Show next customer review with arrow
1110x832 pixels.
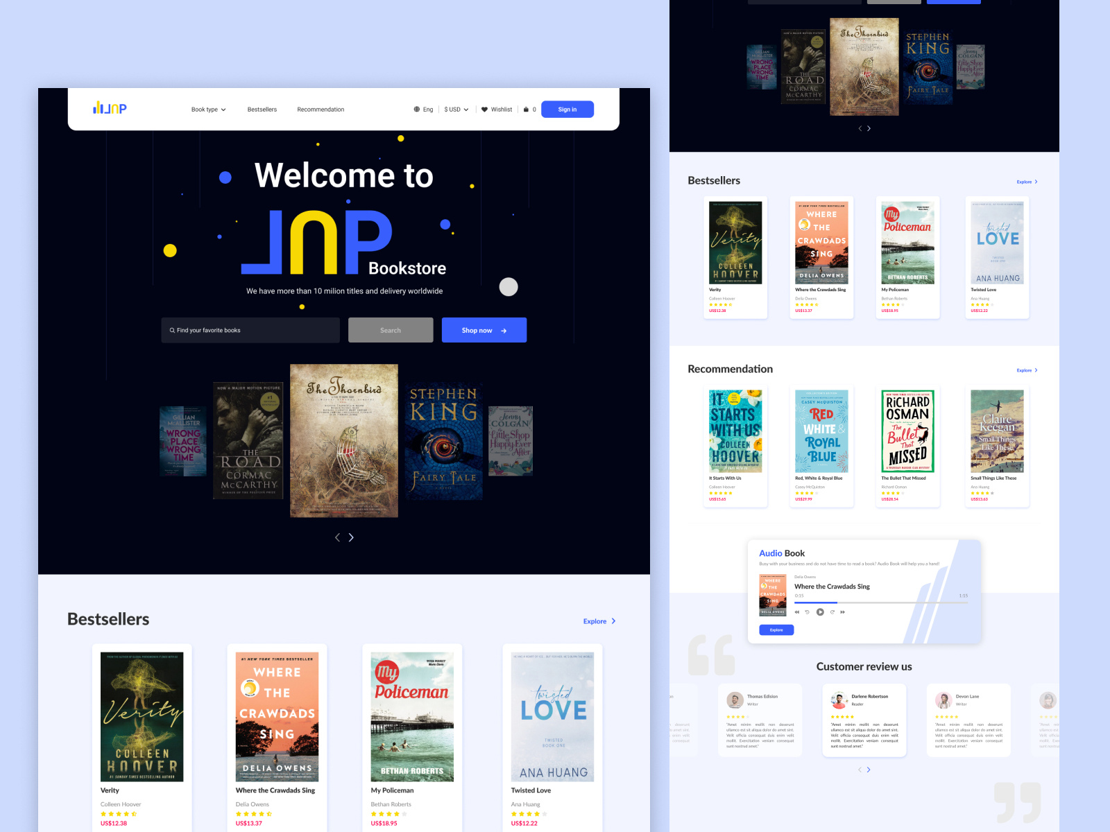point(869,770)
